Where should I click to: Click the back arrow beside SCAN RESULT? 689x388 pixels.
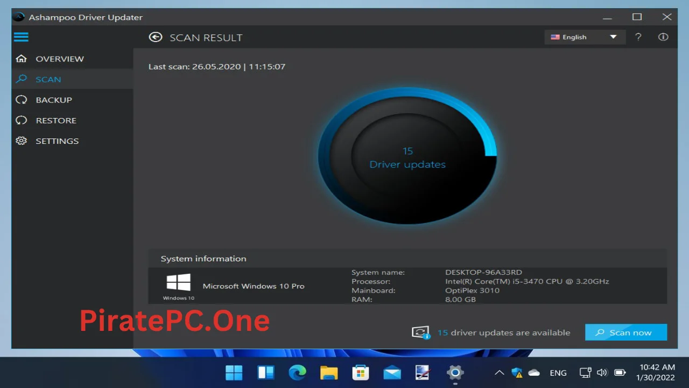click(x=156, y=37)
